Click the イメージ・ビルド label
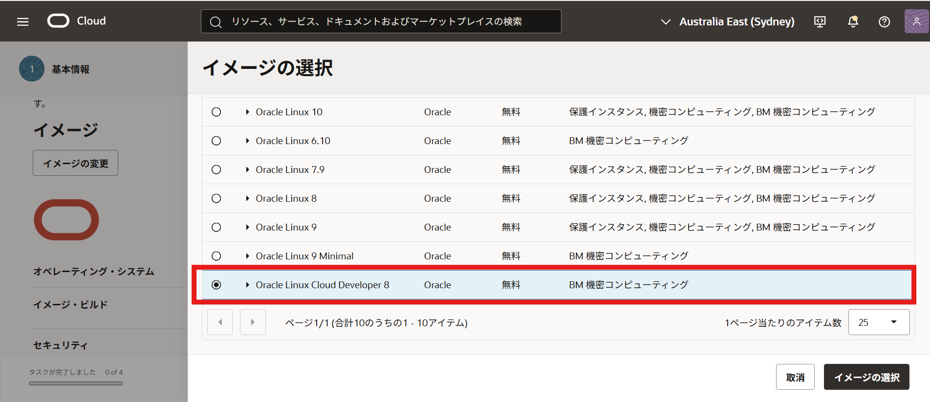930x402 pixels. point(70,304)
